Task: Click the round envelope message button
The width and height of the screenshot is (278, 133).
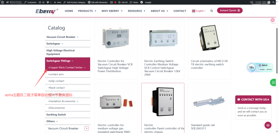Action: coord(268,125)
